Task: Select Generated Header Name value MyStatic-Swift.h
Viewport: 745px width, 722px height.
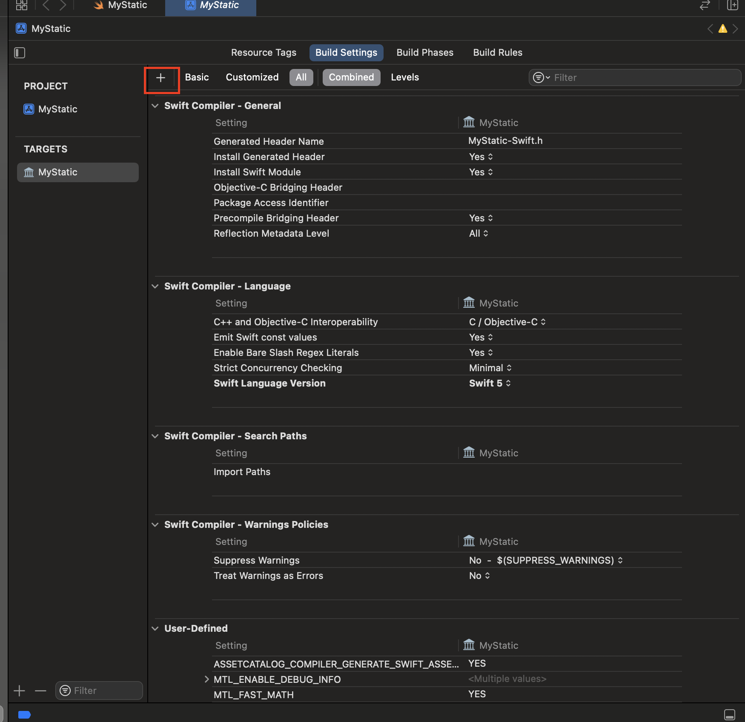Action: tap(505, 140)
